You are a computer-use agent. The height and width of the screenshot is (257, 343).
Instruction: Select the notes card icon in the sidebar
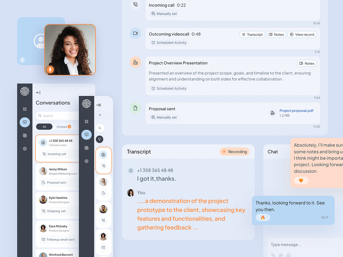25,135
